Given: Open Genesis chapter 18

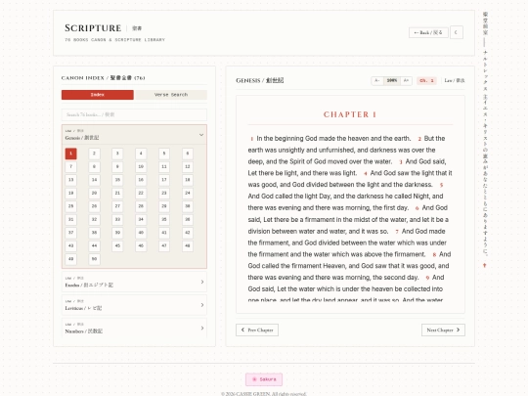Looking at the screenshot, I should [x=188, y=180].
